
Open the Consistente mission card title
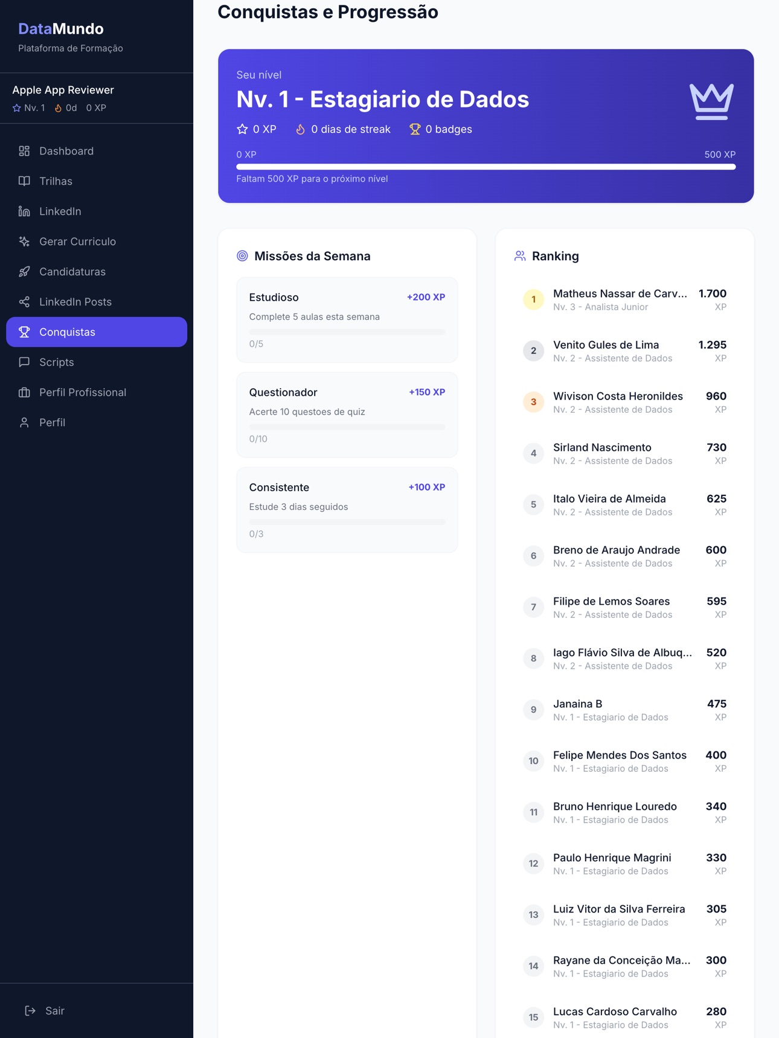[279, 488]
